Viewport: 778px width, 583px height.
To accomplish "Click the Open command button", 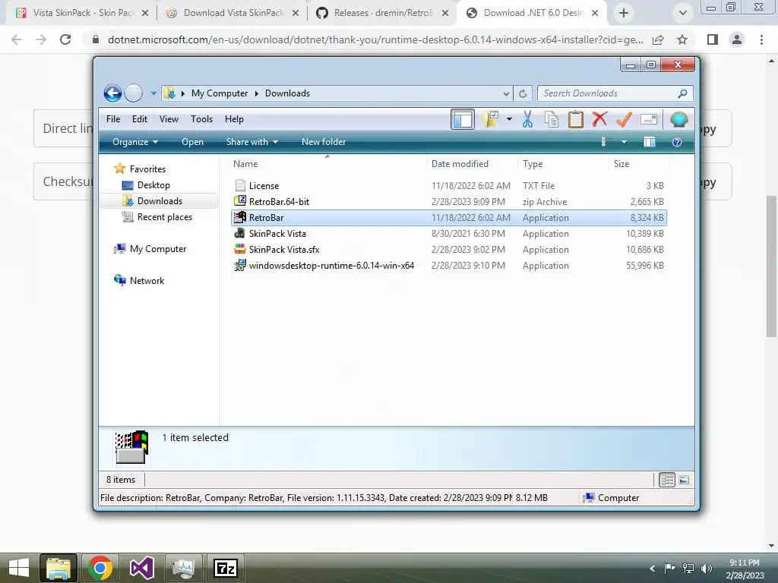I will point(192,142).
